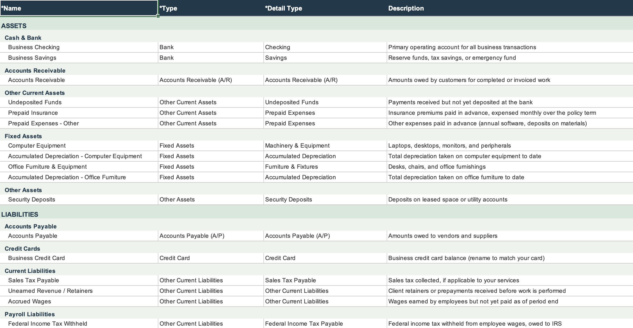Click the Unearned Revenue / Retainers cell

pos(79,291)
